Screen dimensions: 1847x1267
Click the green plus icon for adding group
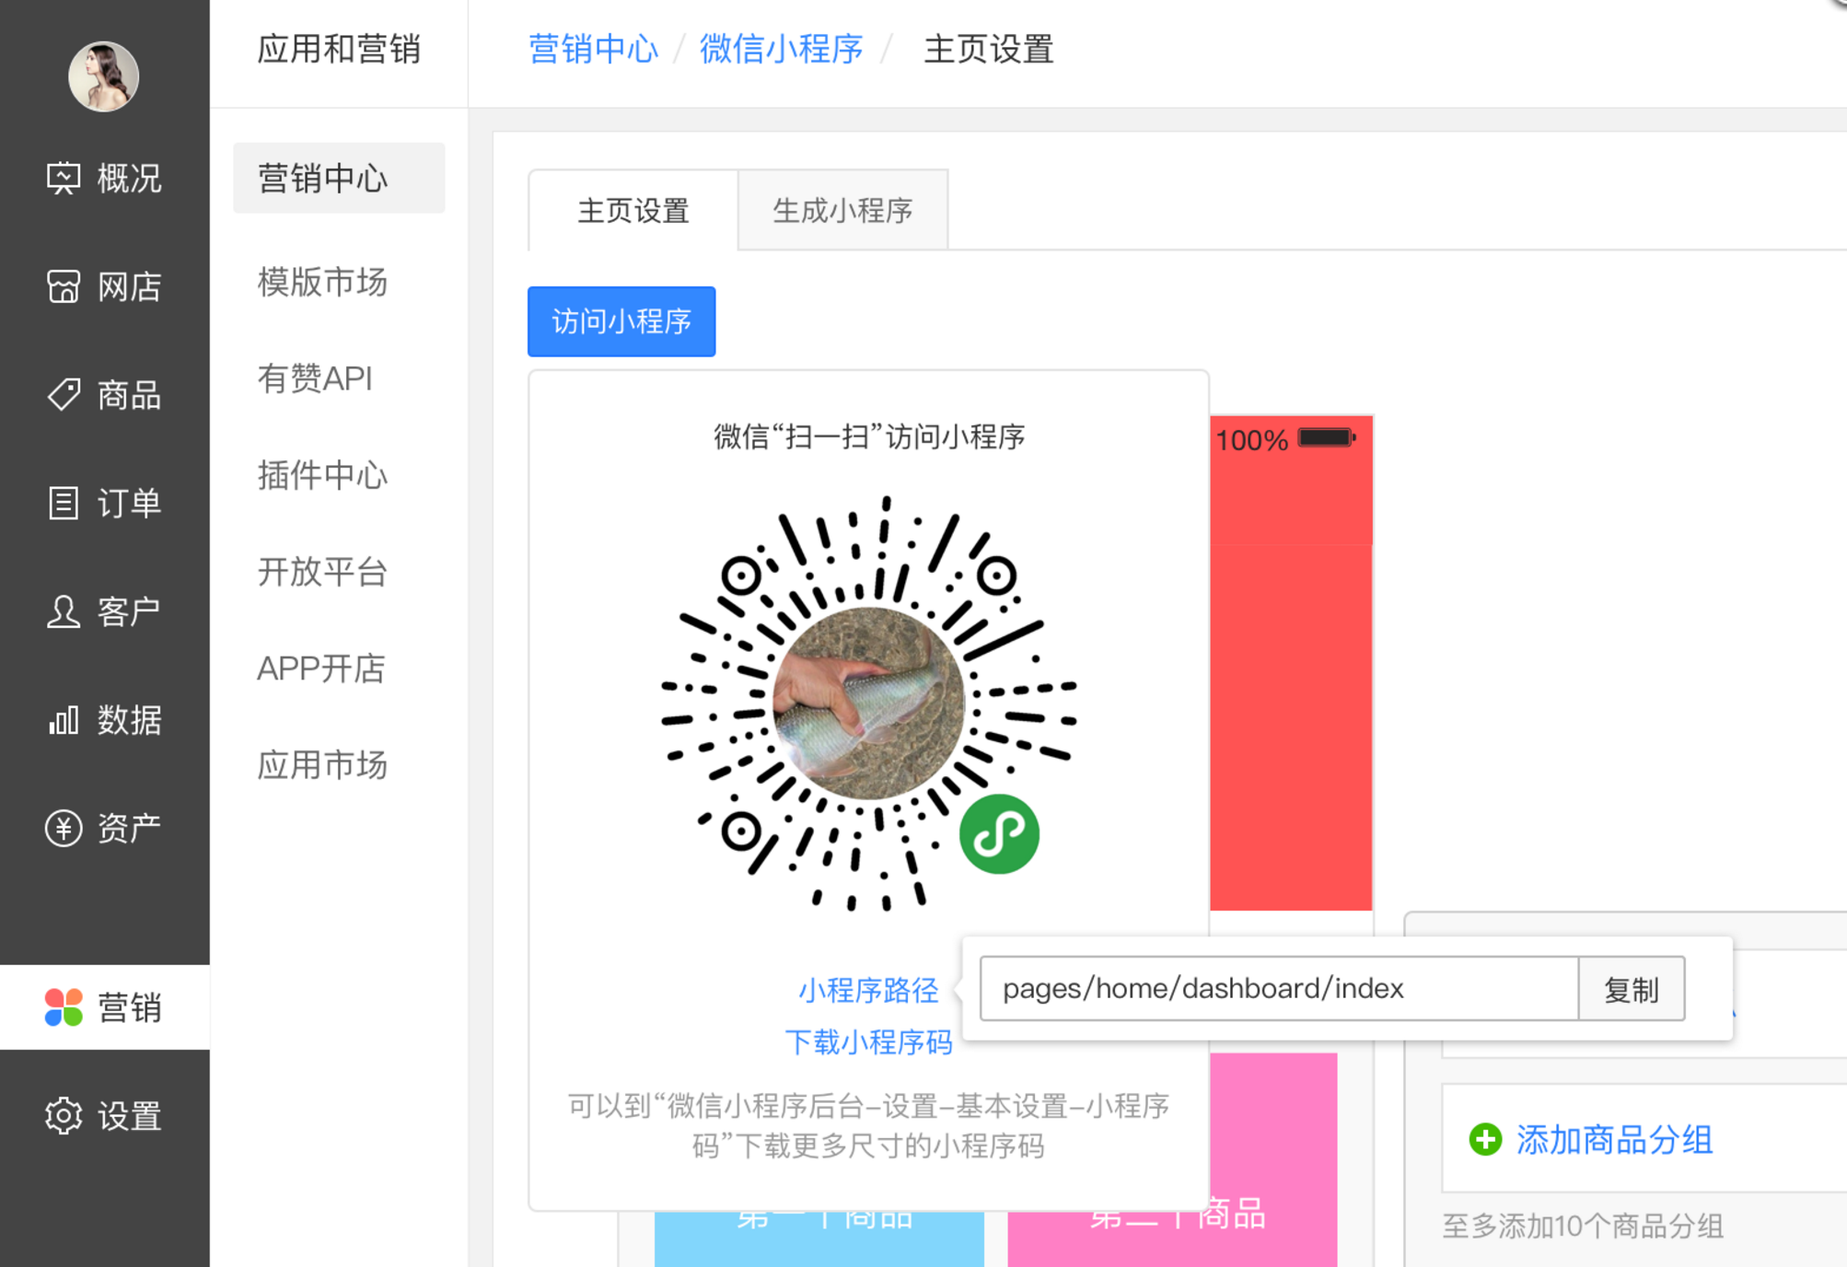pos(1485,1139)
